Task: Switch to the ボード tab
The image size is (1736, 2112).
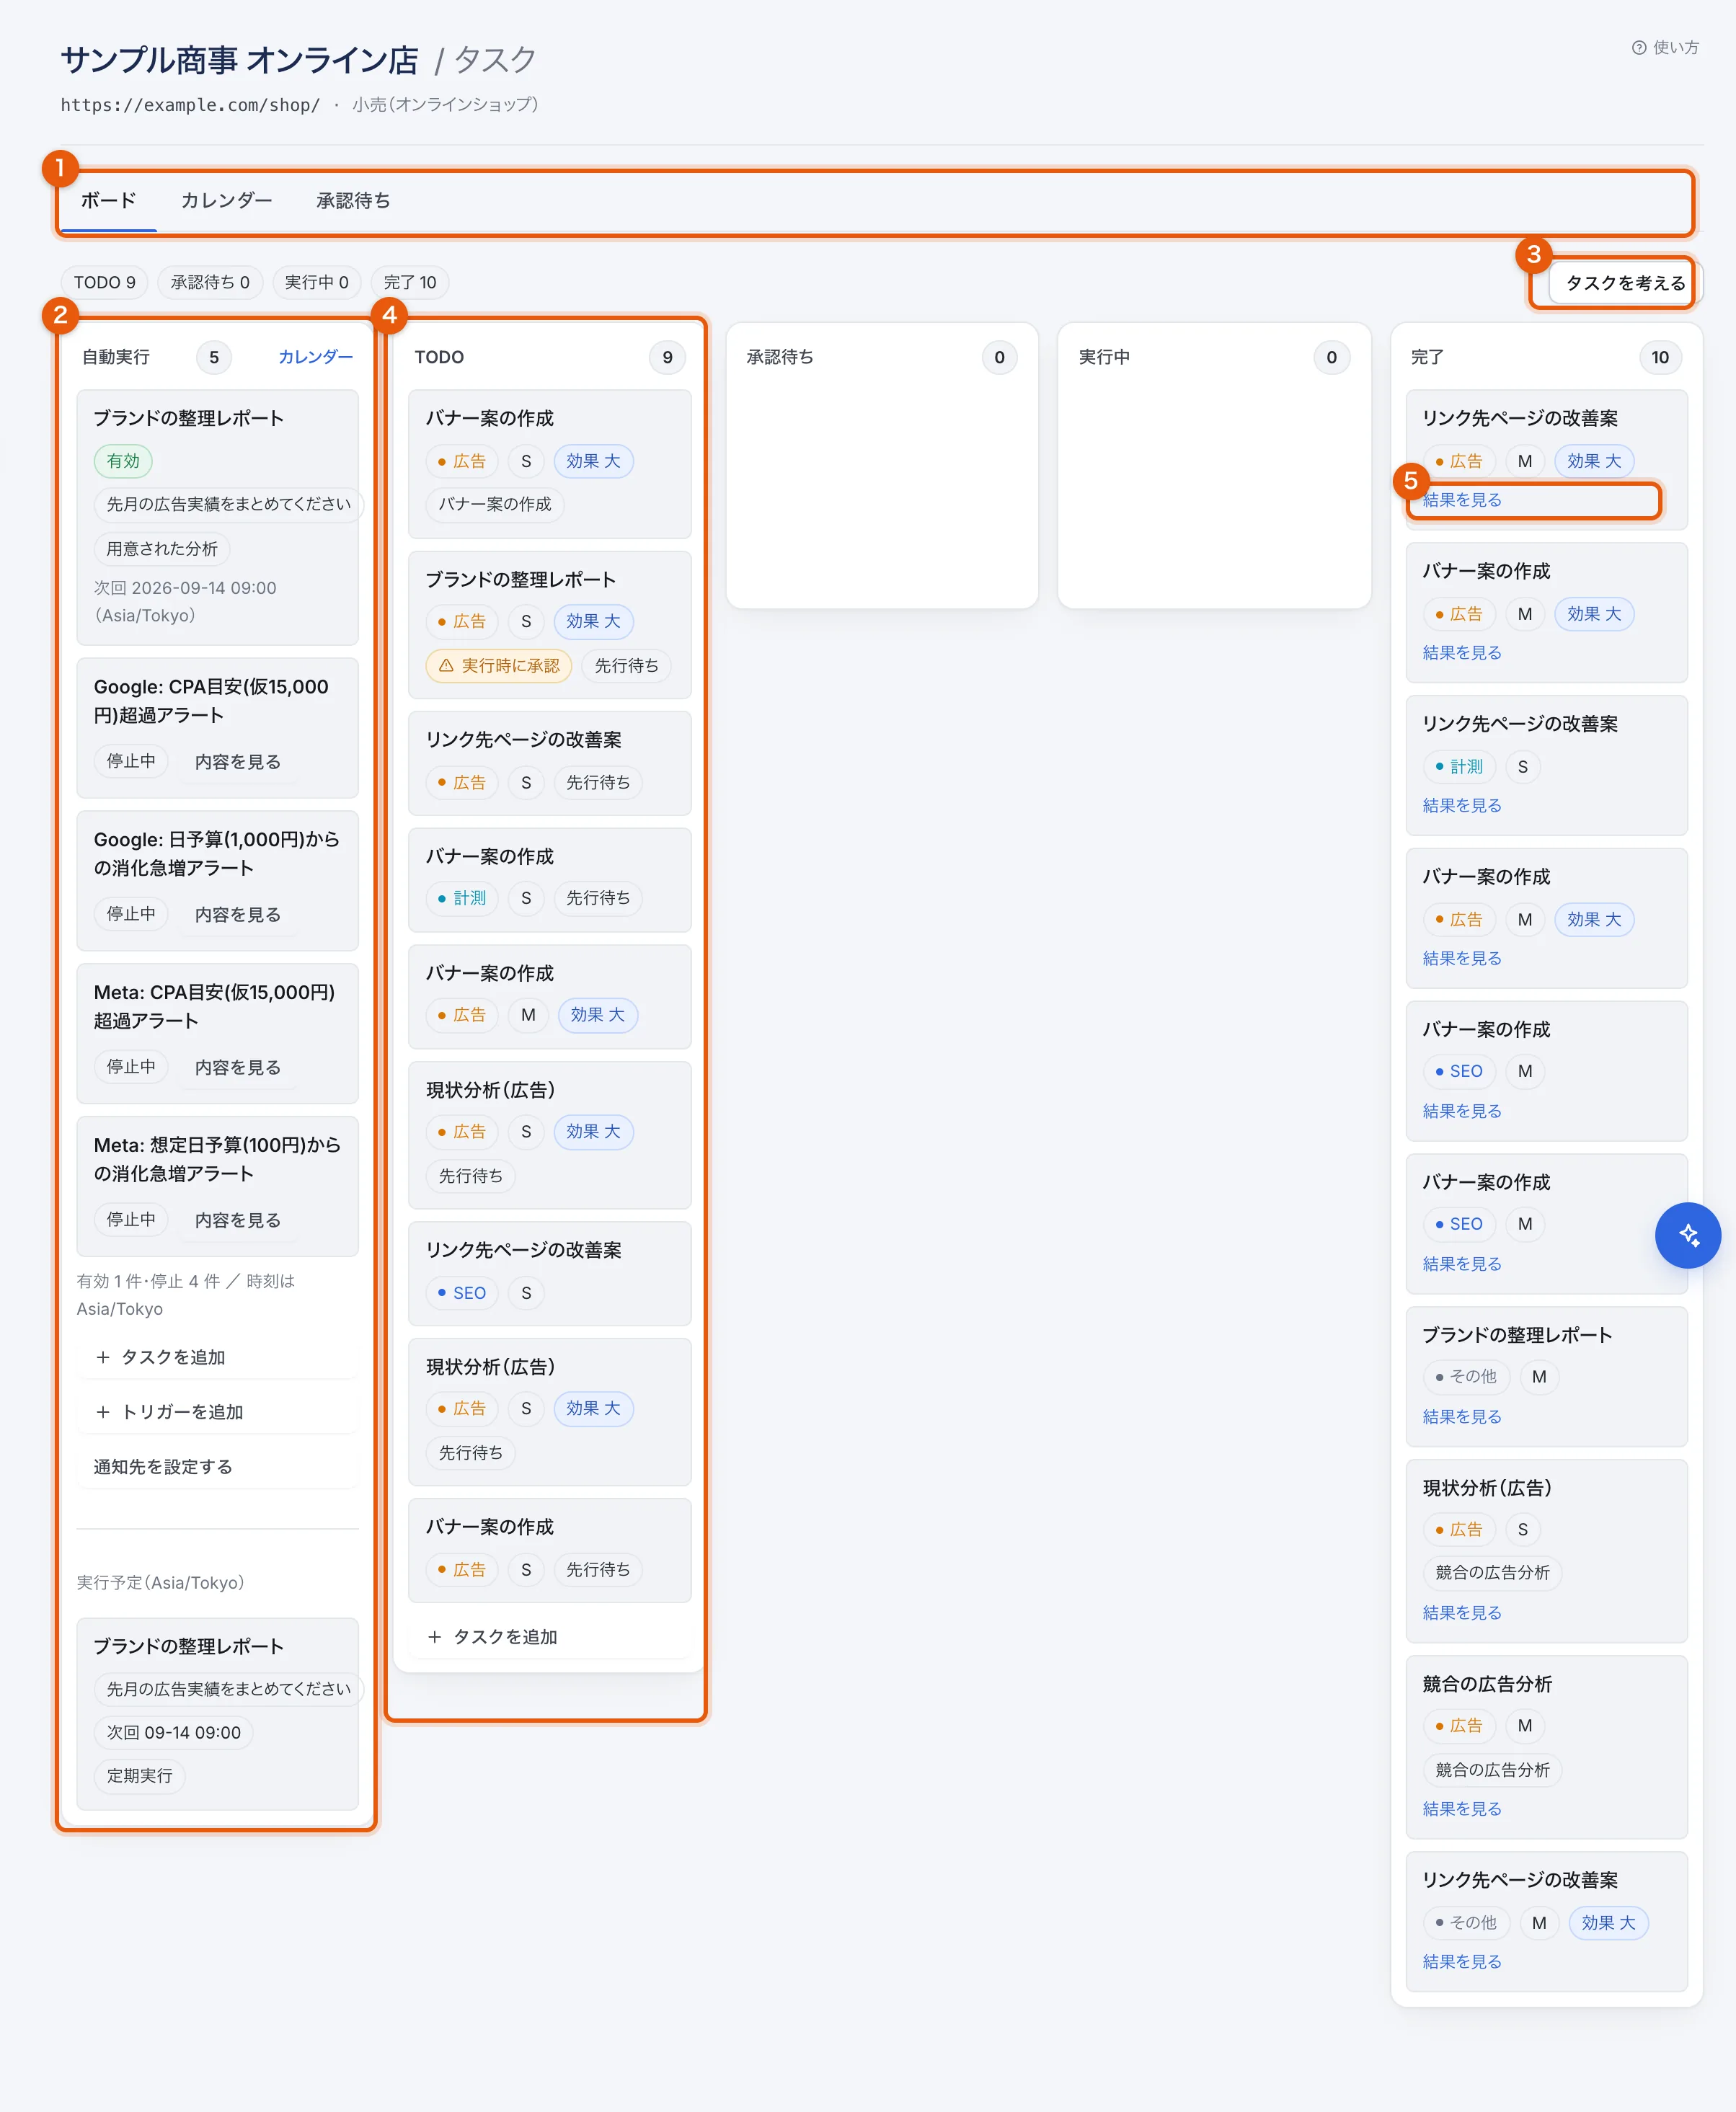Action: (108, 201)
